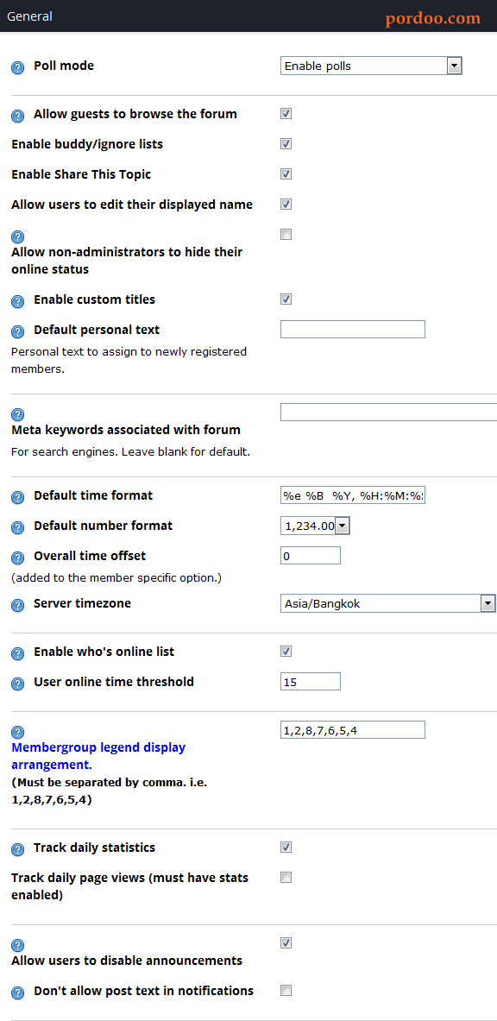This screenshot has height=1021, width=497.
Task: Click help icon next to Enable custom titles
Action: 18,301
